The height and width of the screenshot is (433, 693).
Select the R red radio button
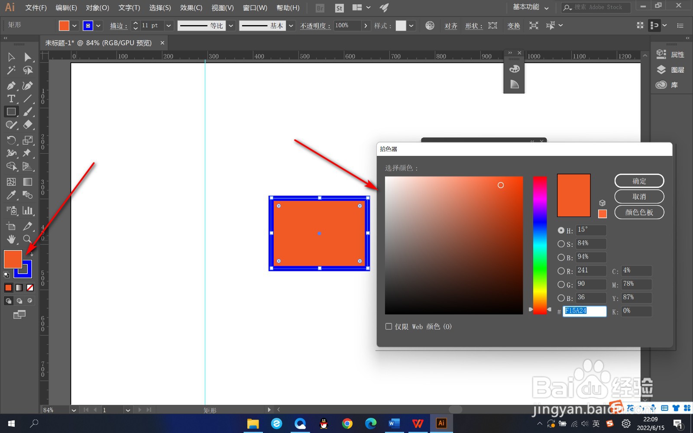tap(561, 271)
